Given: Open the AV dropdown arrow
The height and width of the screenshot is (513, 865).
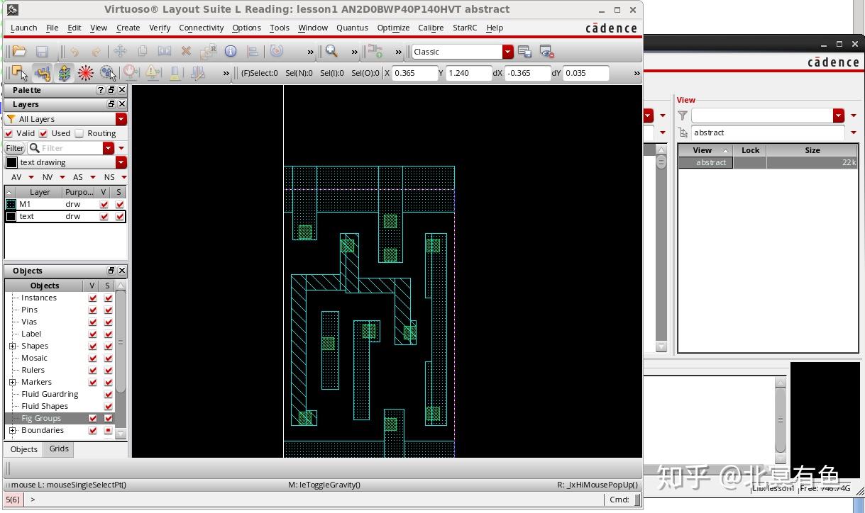Looking at the screenshot, I should (31, 177).
